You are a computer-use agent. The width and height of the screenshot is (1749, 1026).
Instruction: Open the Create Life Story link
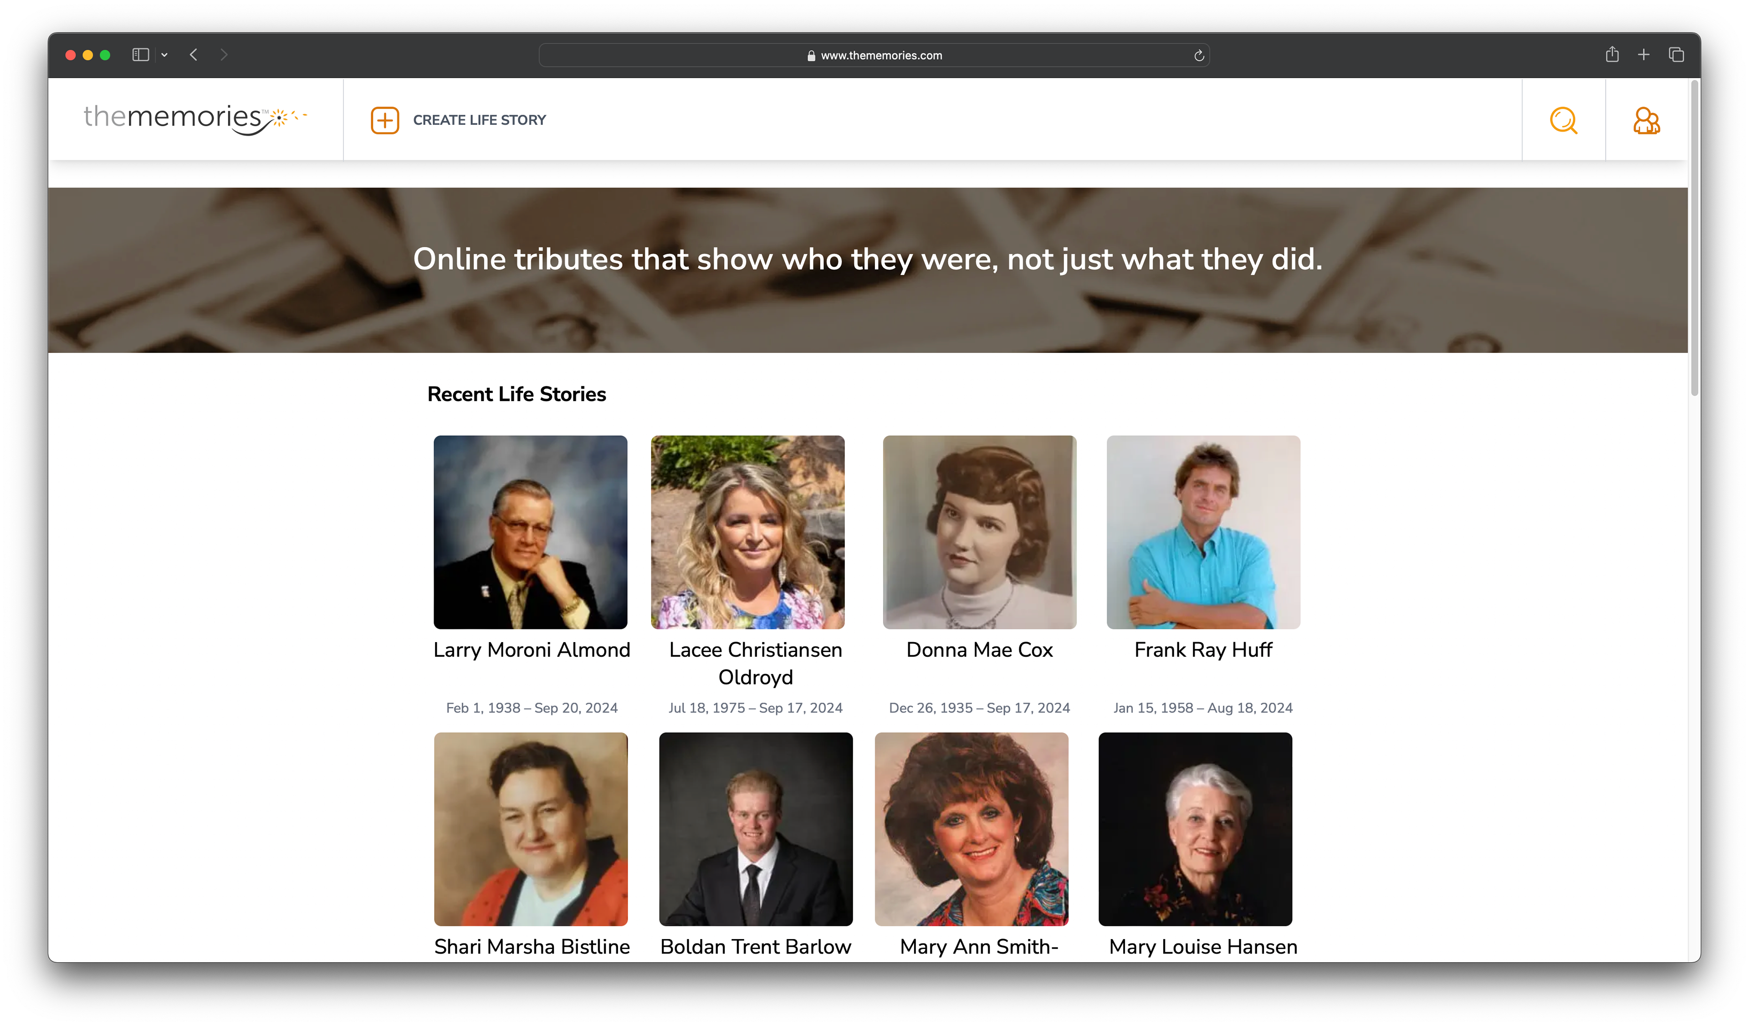[x=480, y=120]
